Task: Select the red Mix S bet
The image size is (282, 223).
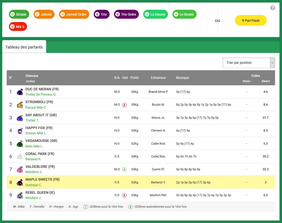Action: (x=18, y=27)
